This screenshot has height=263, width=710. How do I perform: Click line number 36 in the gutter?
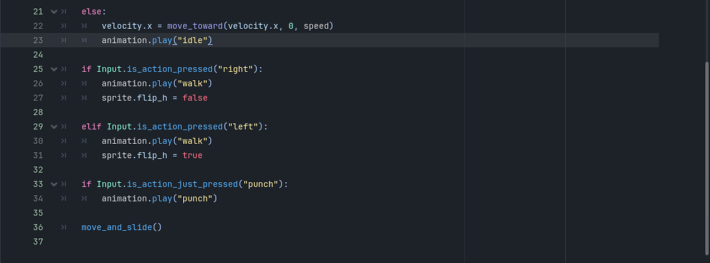click(38, 227)
